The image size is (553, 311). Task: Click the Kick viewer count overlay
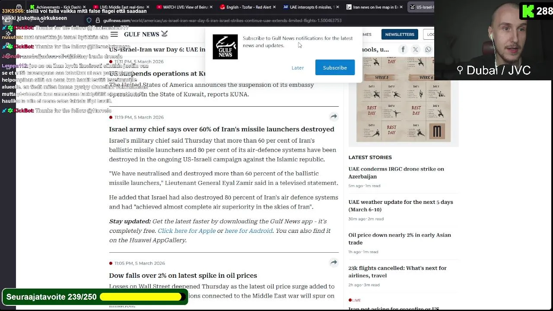click(x=536, y=11)
